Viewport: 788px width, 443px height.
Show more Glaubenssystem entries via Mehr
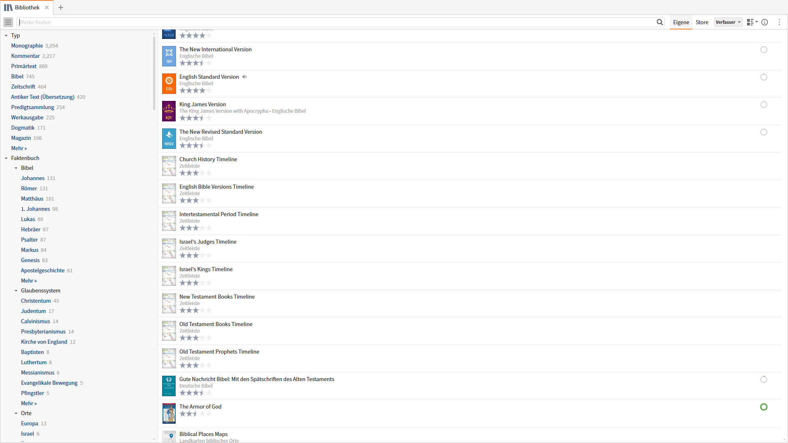(29, 403)
